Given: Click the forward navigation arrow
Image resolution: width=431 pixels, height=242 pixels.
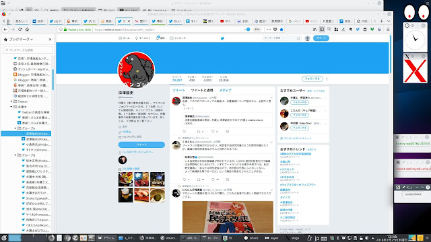Looking at the screenshot, I should (x=13, y=30).
